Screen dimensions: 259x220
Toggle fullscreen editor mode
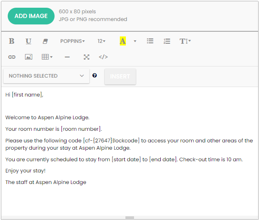[86, 57]
